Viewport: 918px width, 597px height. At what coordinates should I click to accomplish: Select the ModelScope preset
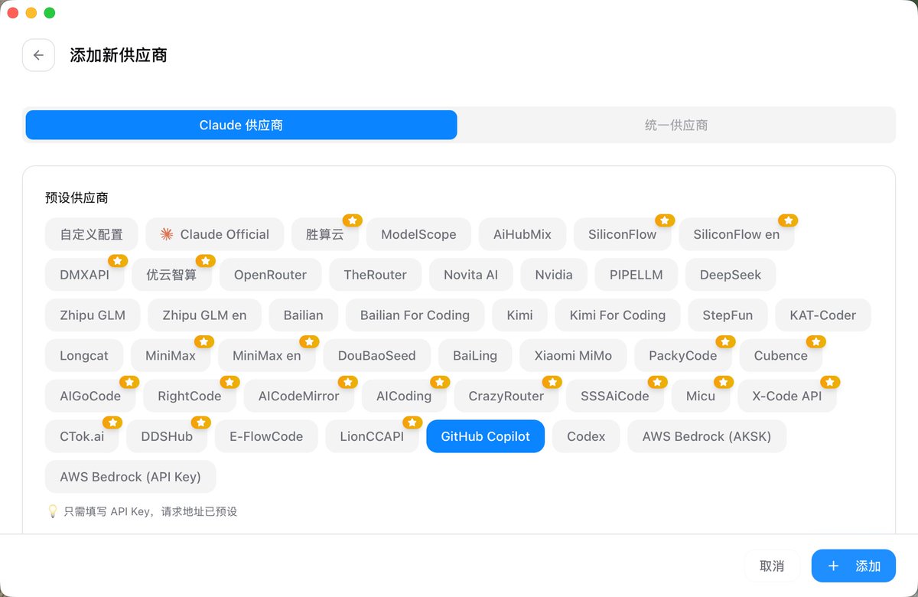[418, 234]
